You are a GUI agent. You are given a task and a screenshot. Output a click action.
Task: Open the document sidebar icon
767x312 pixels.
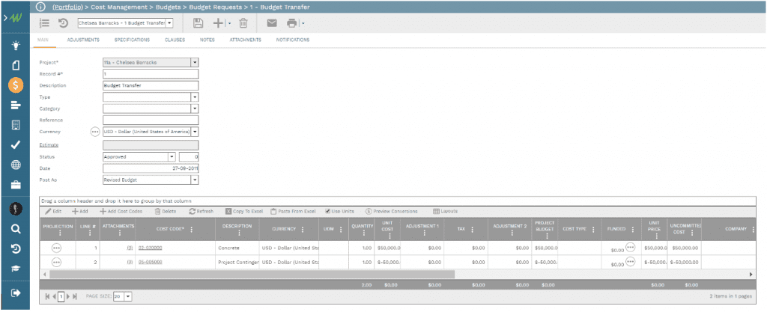(x=16, y=66)
